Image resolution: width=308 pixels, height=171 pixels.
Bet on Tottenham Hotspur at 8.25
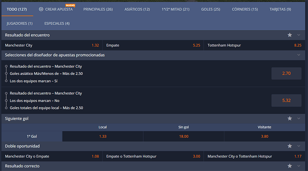[254, 45]
